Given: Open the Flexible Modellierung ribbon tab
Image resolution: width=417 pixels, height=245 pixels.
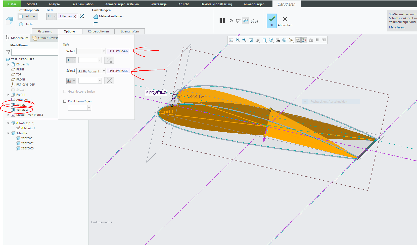Looking at the screenshot, I should (216, 4).
